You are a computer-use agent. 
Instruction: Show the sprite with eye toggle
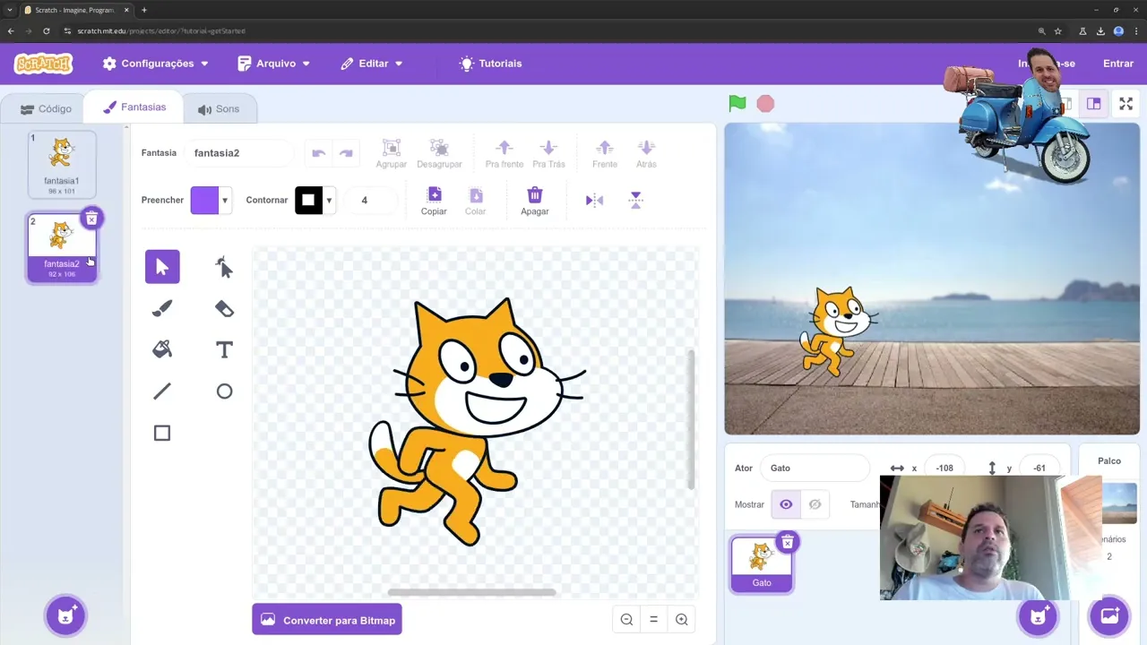click(x=786, y=504)
